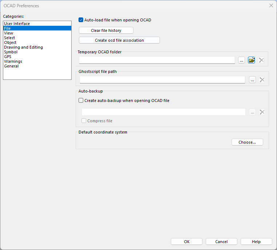The image size is (277, 250).
Task: Enable Create auto-backup when opening OCAD file
Action: tap(81, 101)
